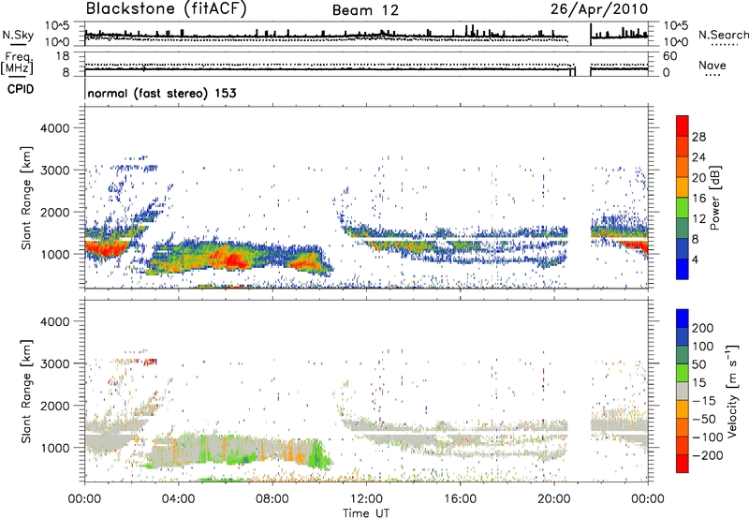
Task: Click the '18' frequency axis value
Action: point(62,56)
